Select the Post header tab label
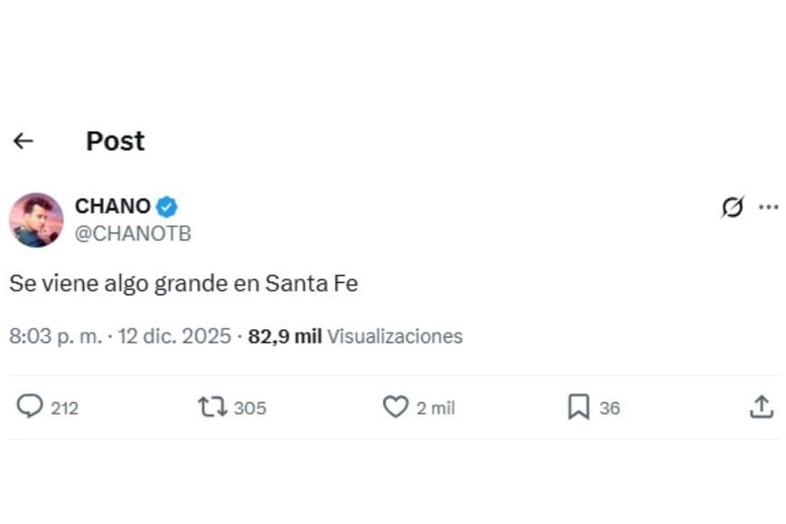The height and width of the screenshot is (524, 786). tap(115, 141)
